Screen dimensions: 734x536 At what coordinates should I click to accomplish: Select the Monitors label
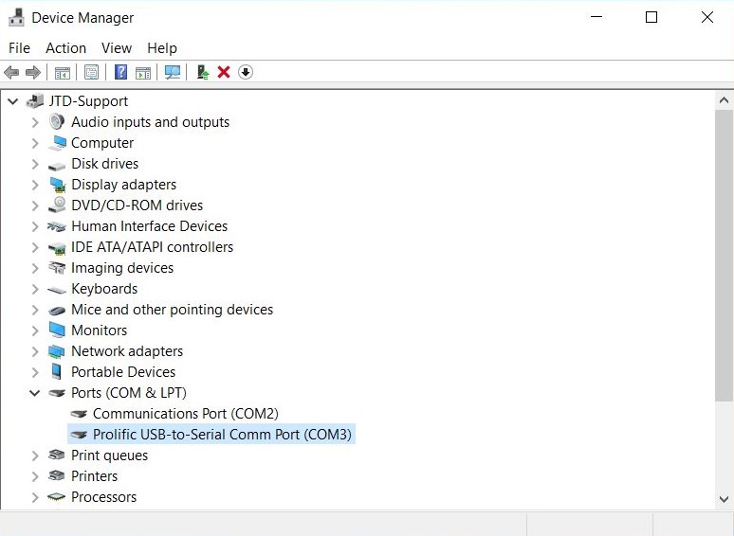[100, 331]
